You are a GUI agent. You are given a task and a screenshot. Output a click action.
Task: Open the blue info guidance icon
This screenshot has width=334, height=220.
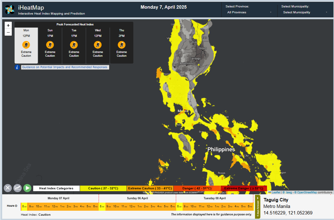coord(17,67)
